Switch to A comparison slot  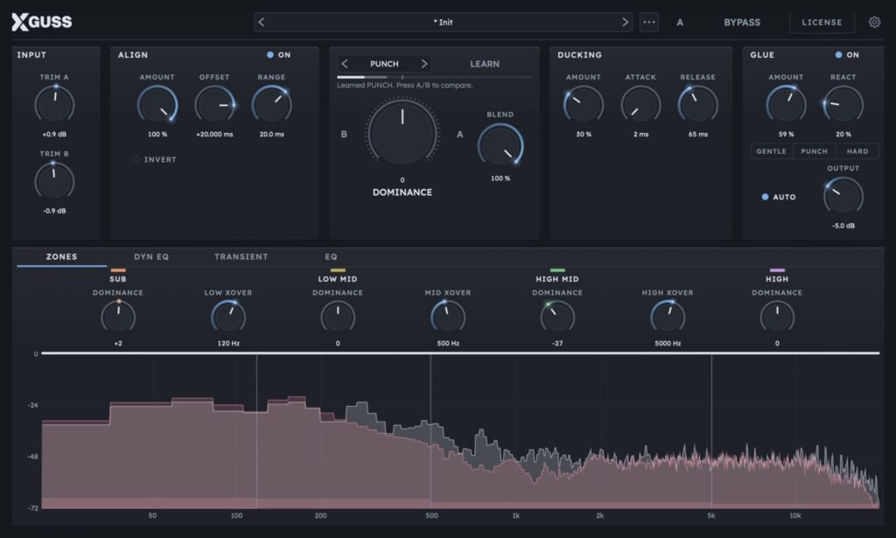point(680,22)
